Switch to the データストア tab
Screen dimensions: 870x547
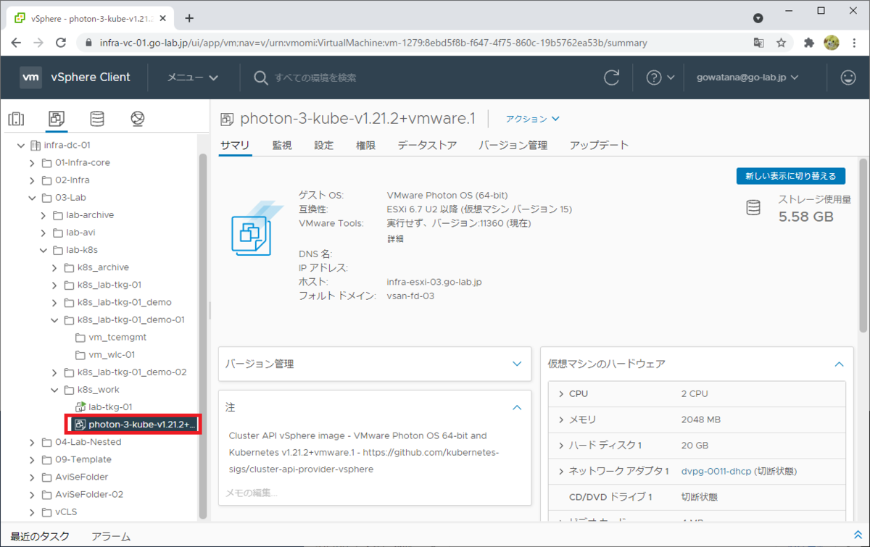pos(427,145)
